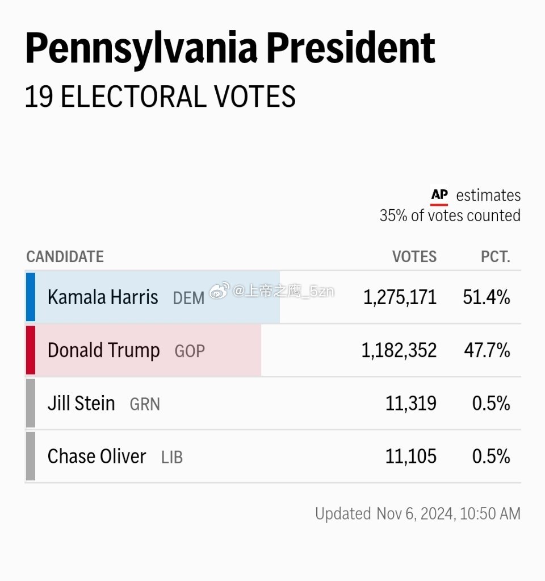Select the Kamala Harris candidate name
The height and width of the screenshot is (581, 545).
click(x=103, y=297)
